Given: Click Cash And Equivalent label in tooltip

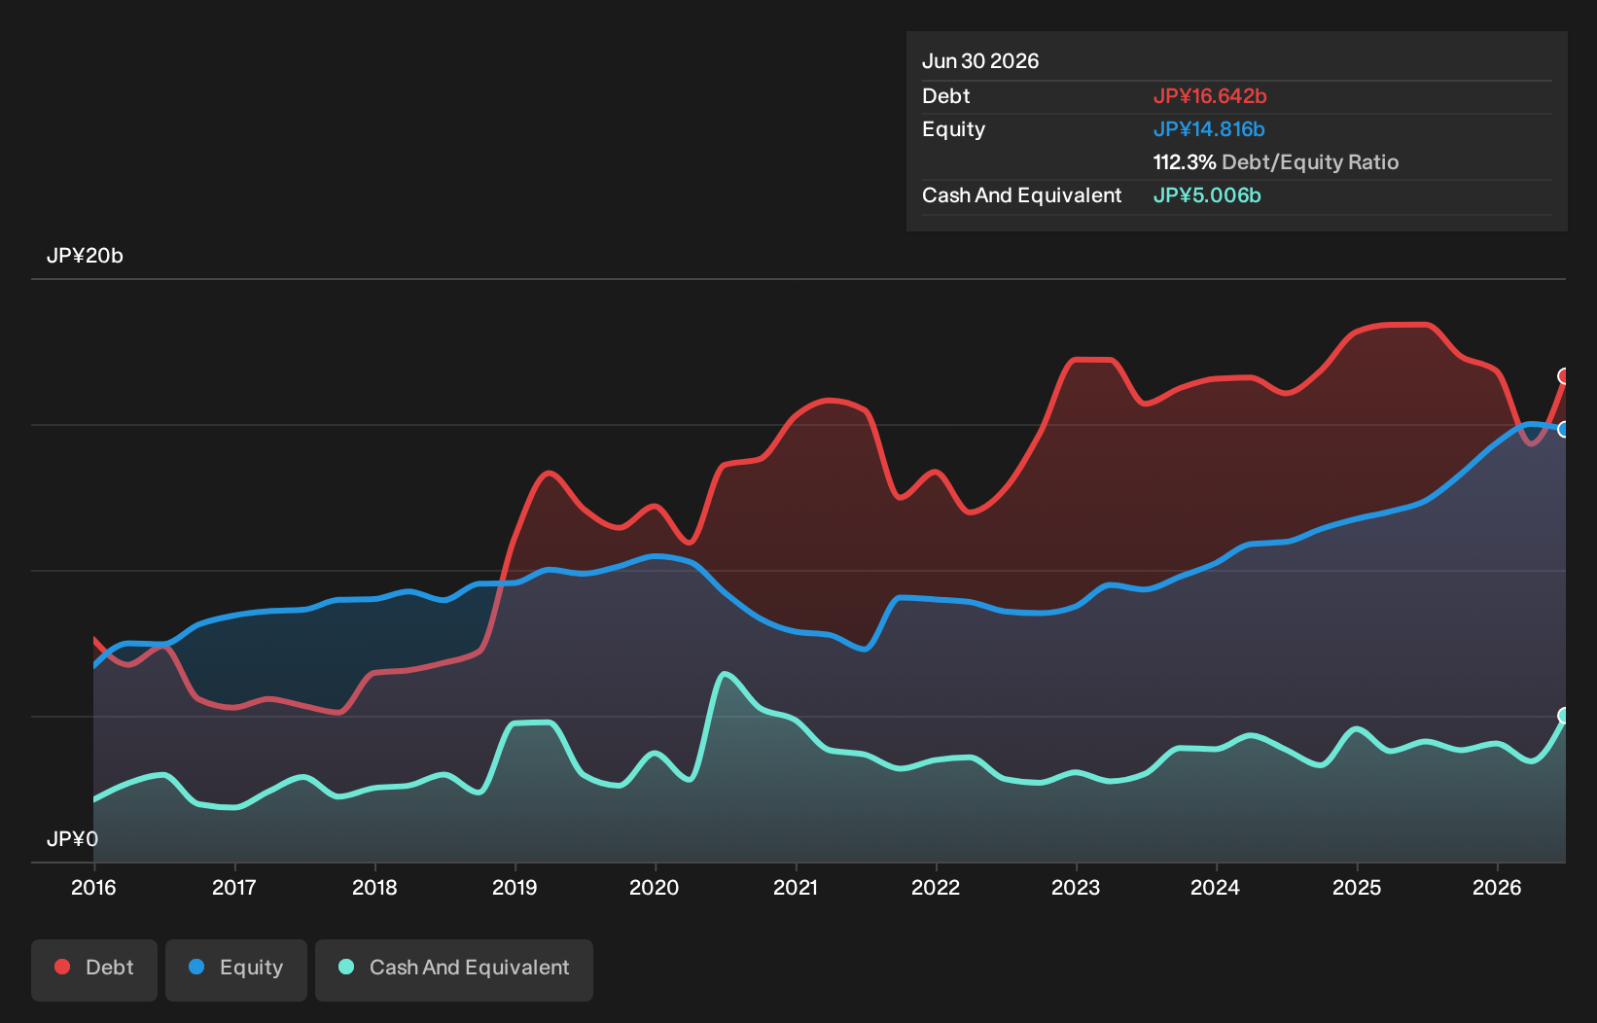Looking at the screenshot, I should (1022, 195).
